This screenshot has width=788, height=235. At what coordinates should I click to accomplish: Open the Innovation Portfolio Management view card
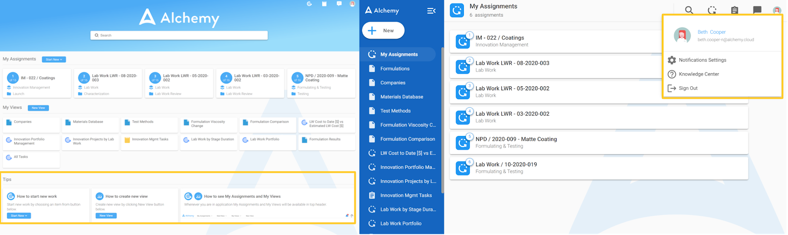tap(31, 142)
